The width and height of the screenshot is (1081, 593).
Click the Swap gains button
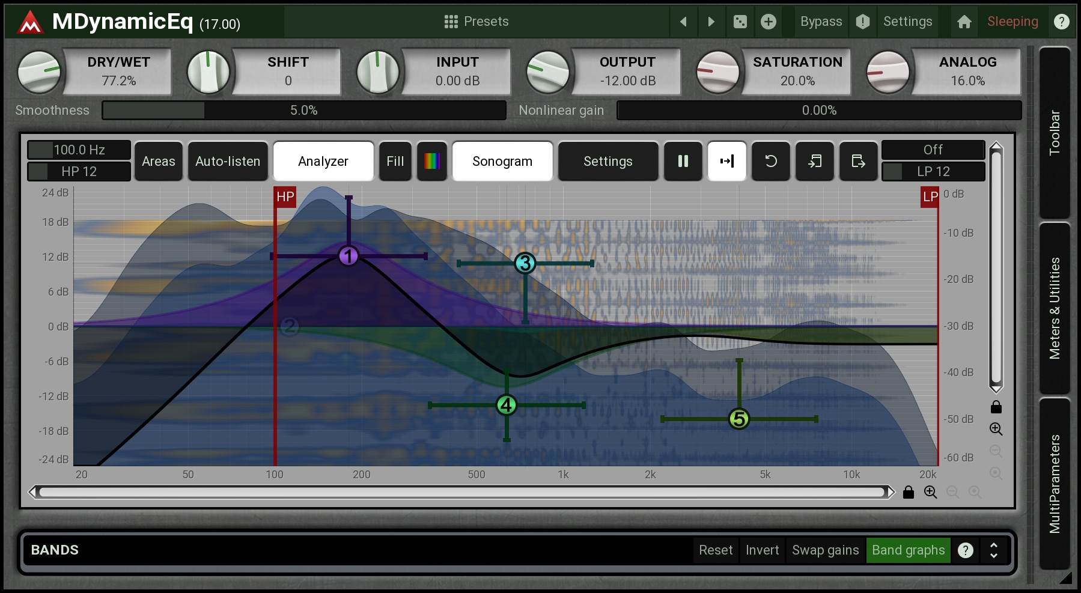click(825, 550)
